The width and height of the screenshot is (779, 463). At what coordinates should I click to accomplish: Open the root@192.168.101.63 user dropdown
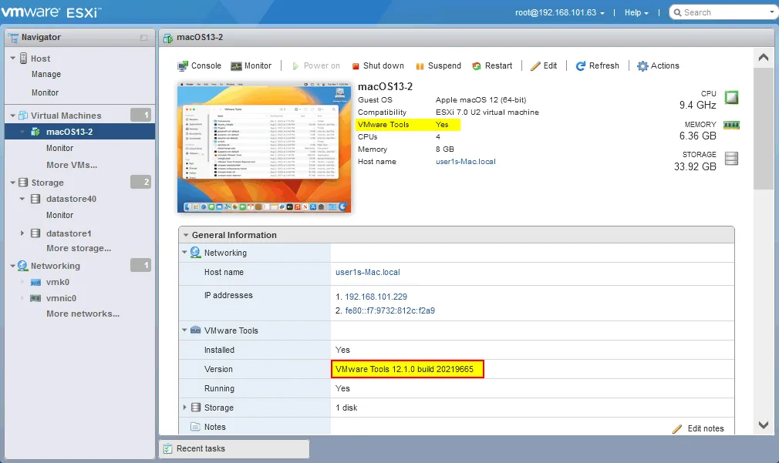[559, 12]
